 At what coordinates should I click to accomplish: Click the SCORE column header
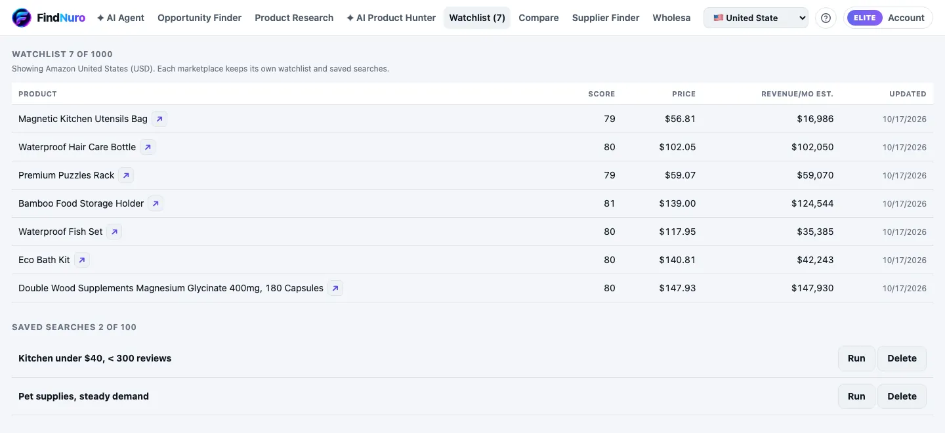point(601,94)
